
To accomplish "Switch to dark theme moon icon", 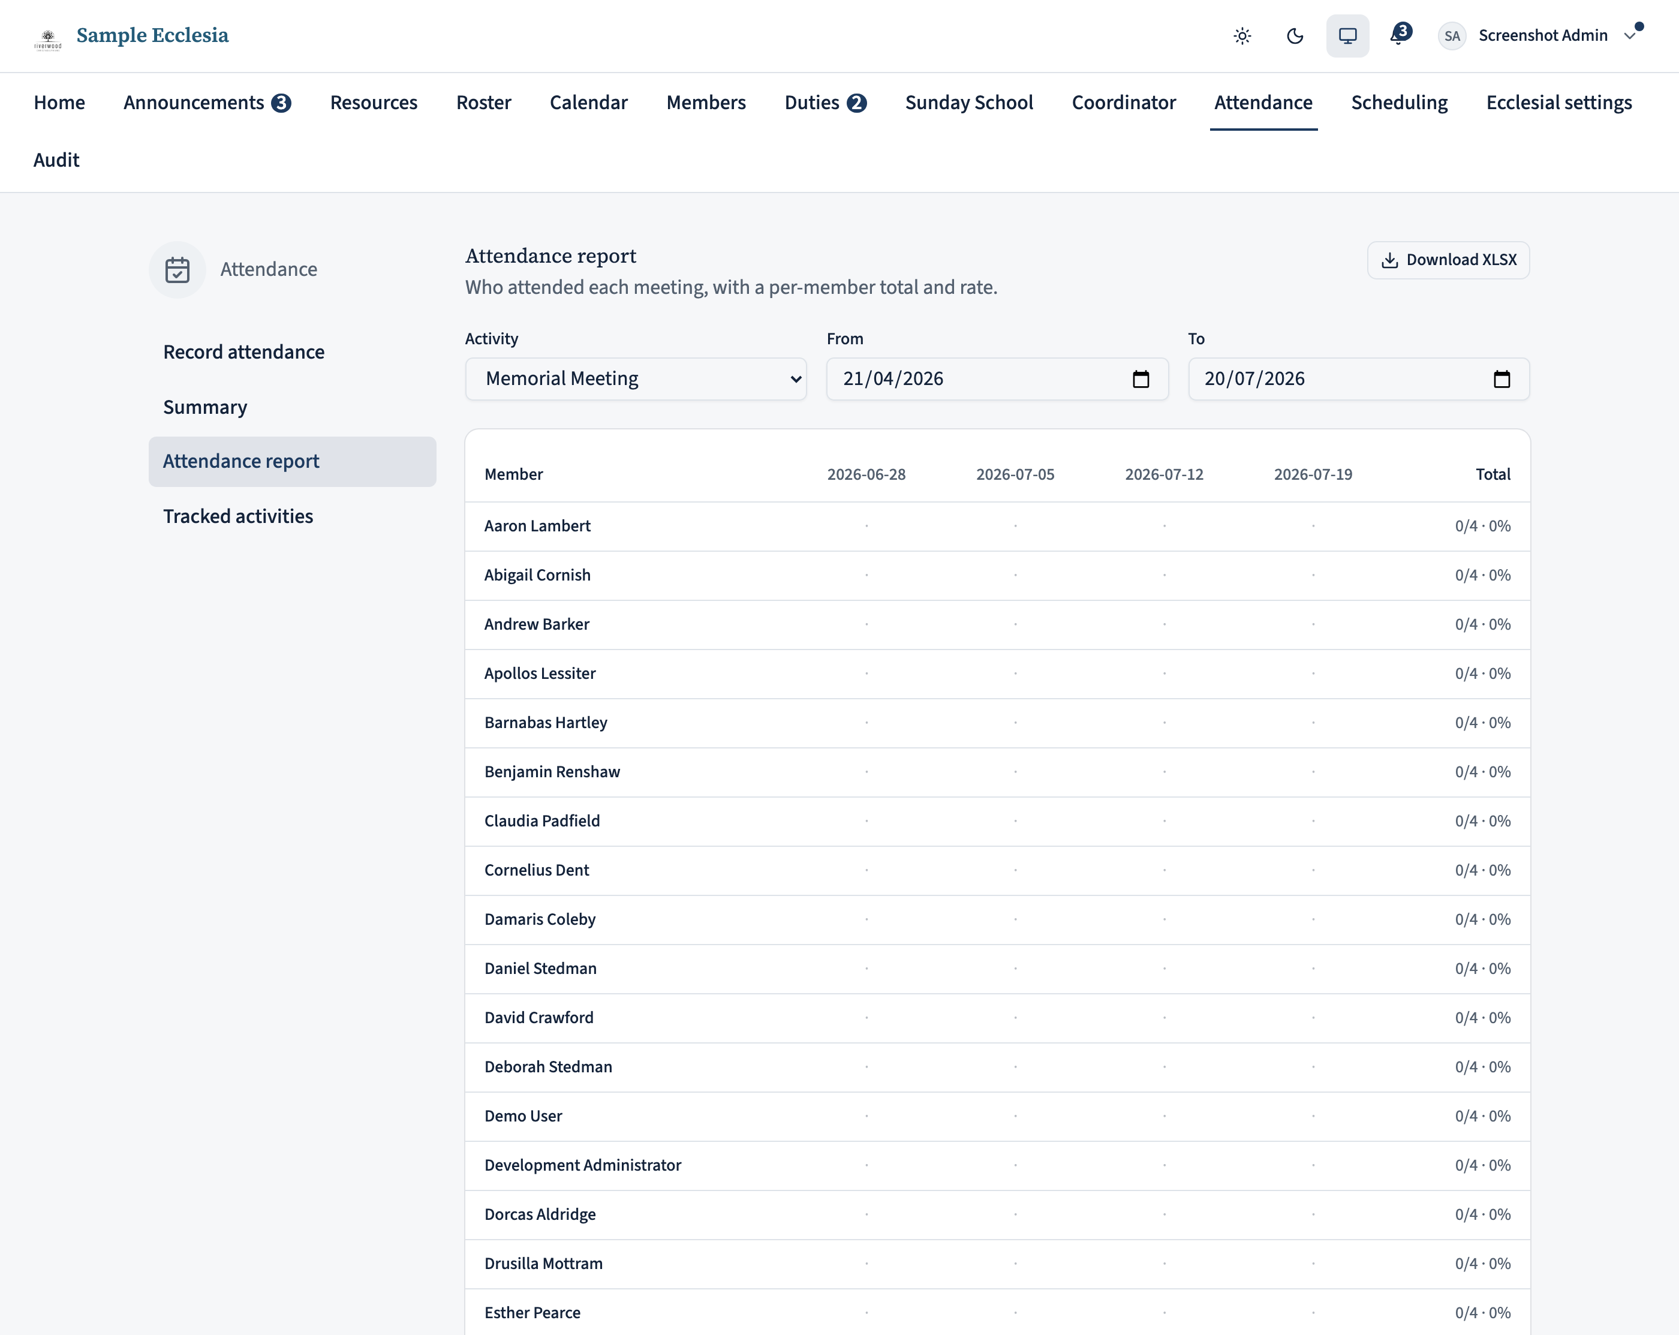I will [1295, 36].
